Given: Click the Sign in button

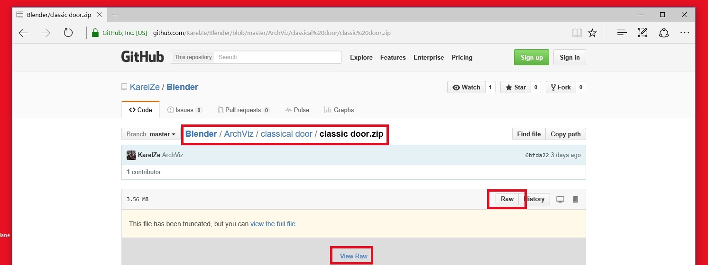Looking at the screenshot, I should click(x=570, y=57).
